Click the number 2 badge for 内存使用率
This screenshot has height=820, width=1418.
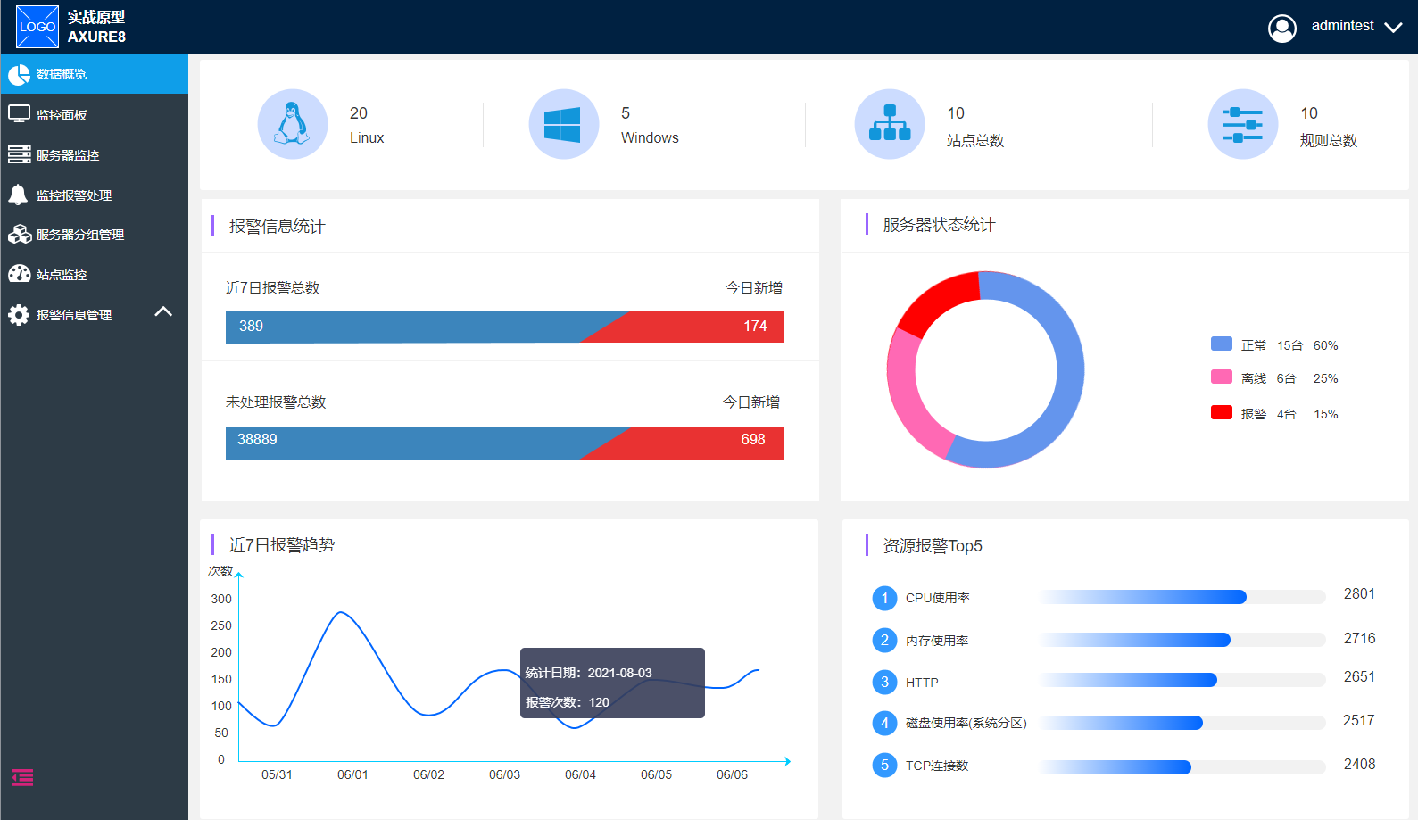tap(884, 640)
